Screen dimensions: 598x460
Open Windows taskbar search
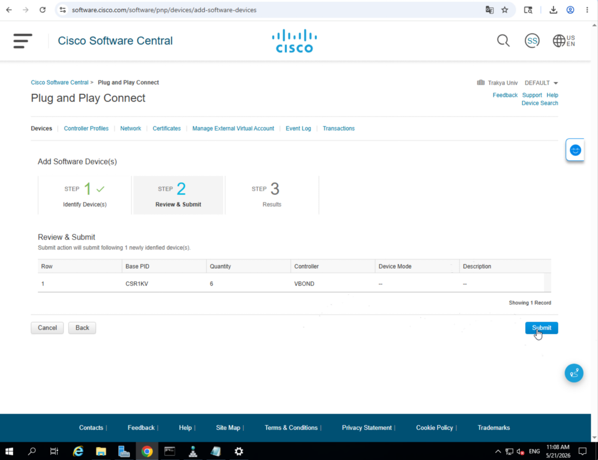[32, 451]
